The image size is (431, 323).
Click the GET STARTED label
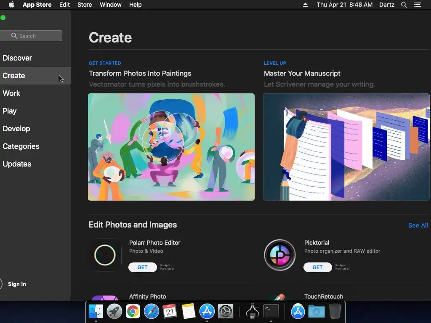(x=105, y=63)
